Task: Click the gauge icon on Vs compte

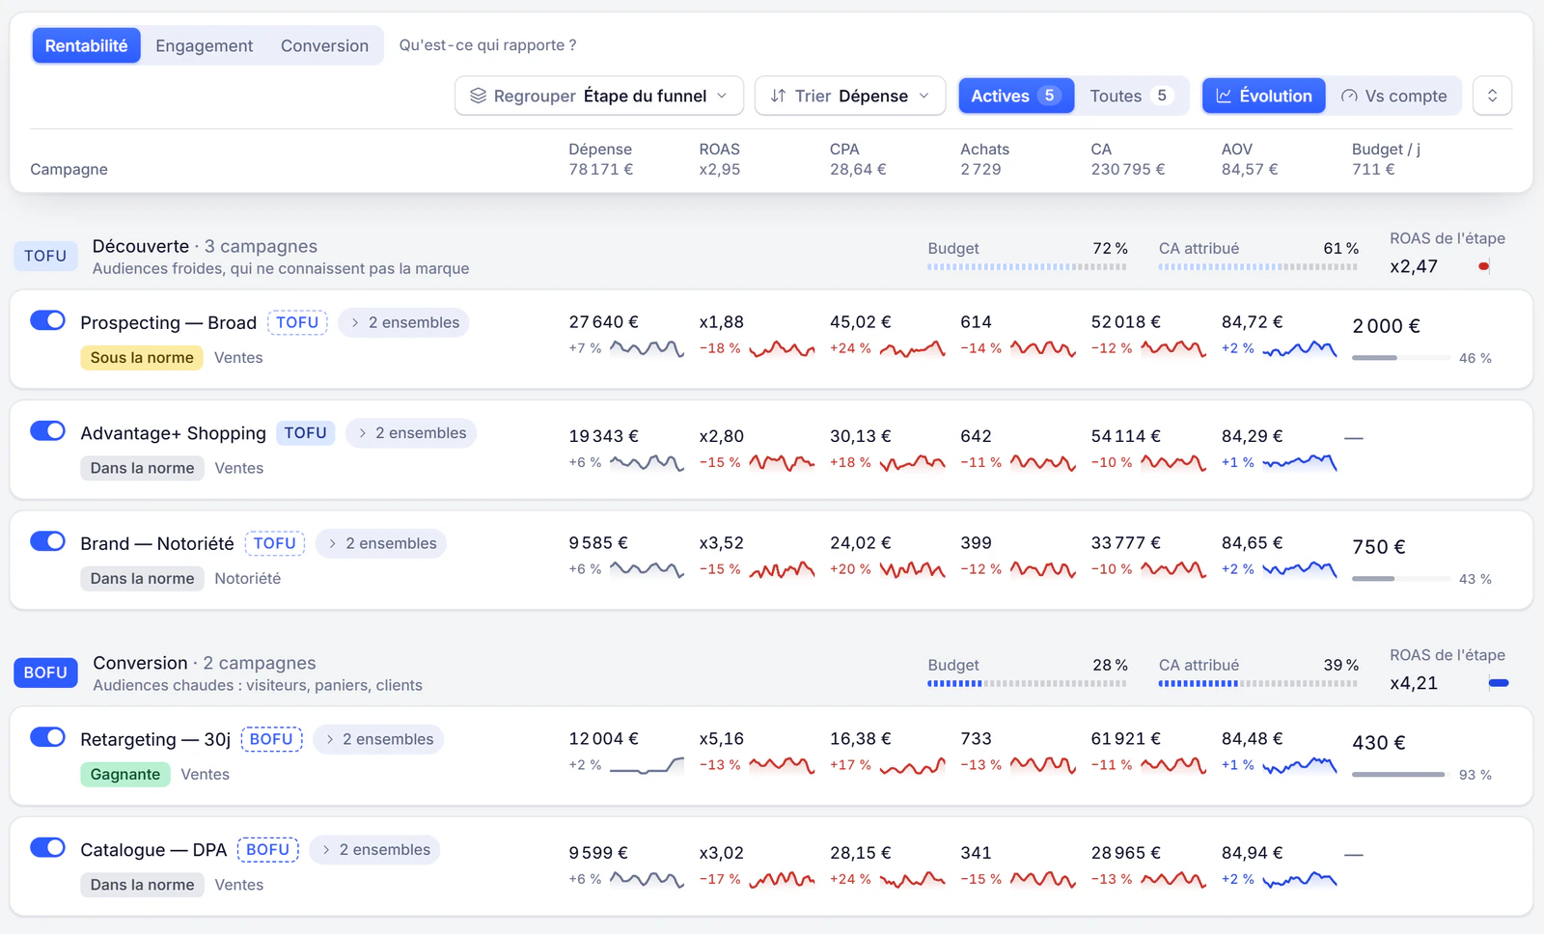Action: [1349, 96]
